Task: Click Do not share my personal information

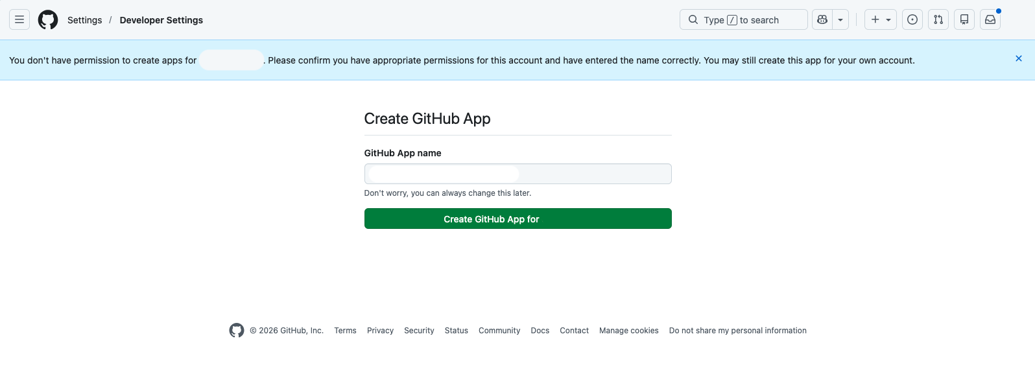Action: pos(738,331)
